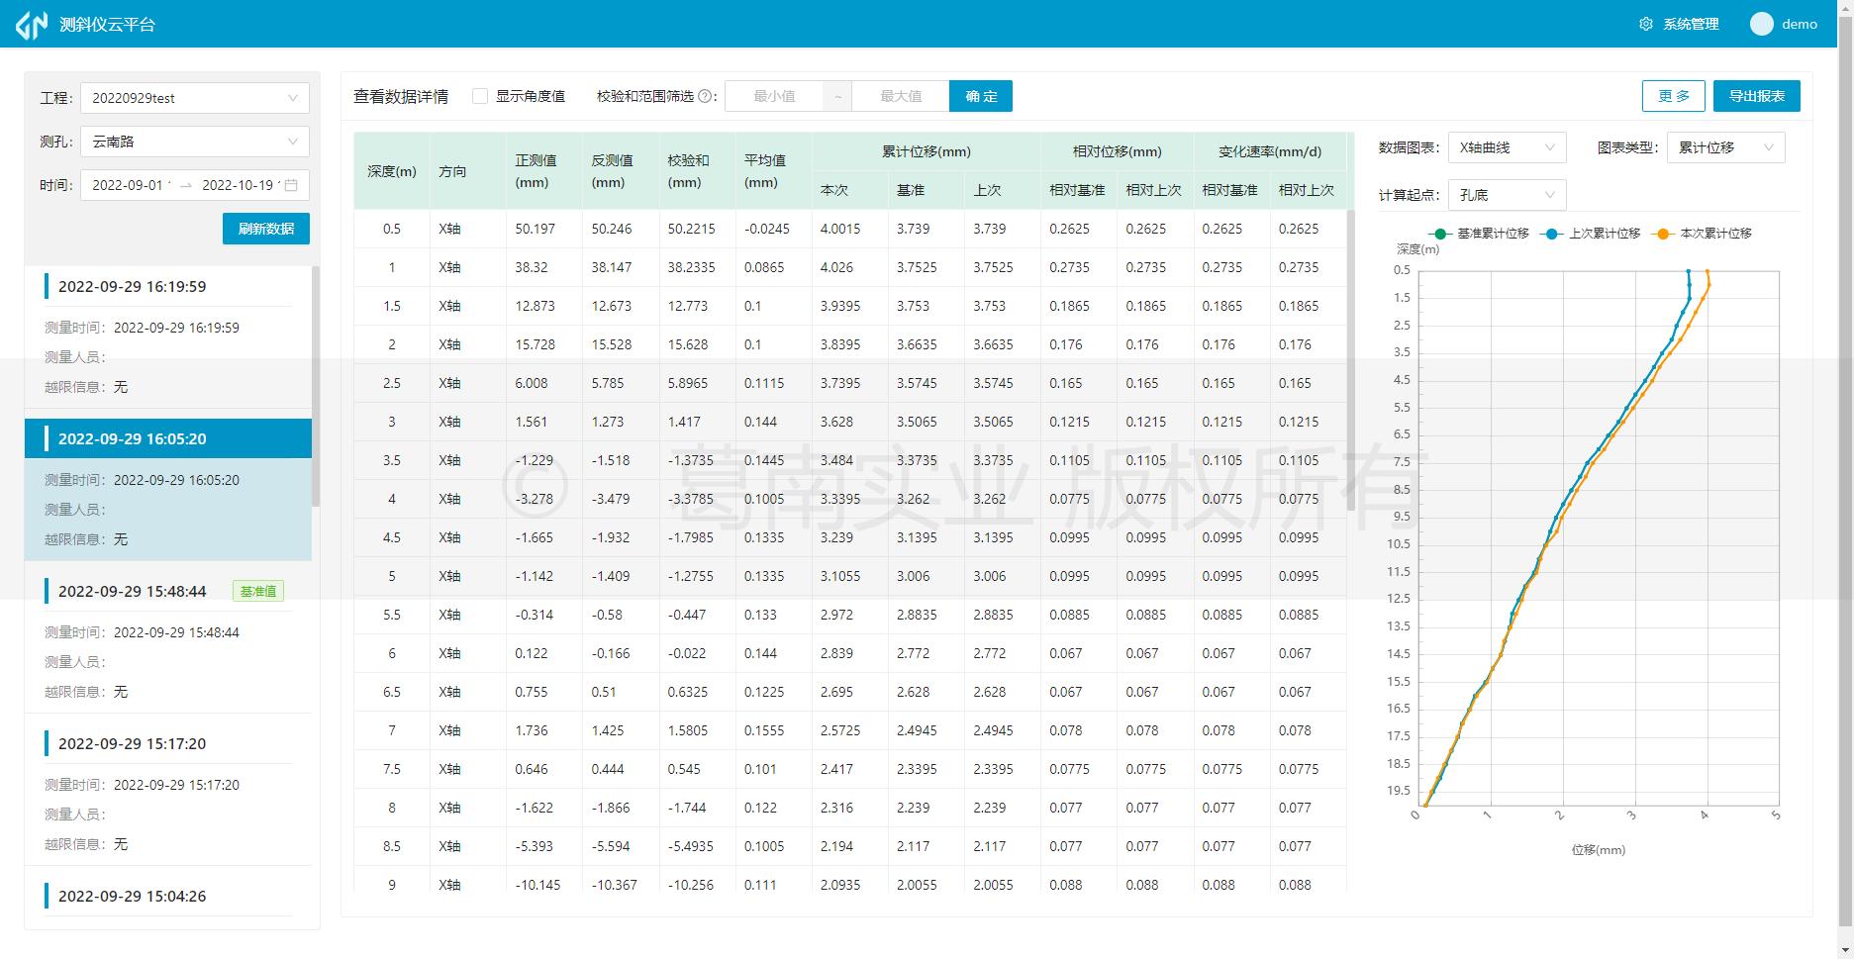The image size is (1854, 959).
Task: Click the 校验和(mm) column header
Action: (x=697, y=171)
